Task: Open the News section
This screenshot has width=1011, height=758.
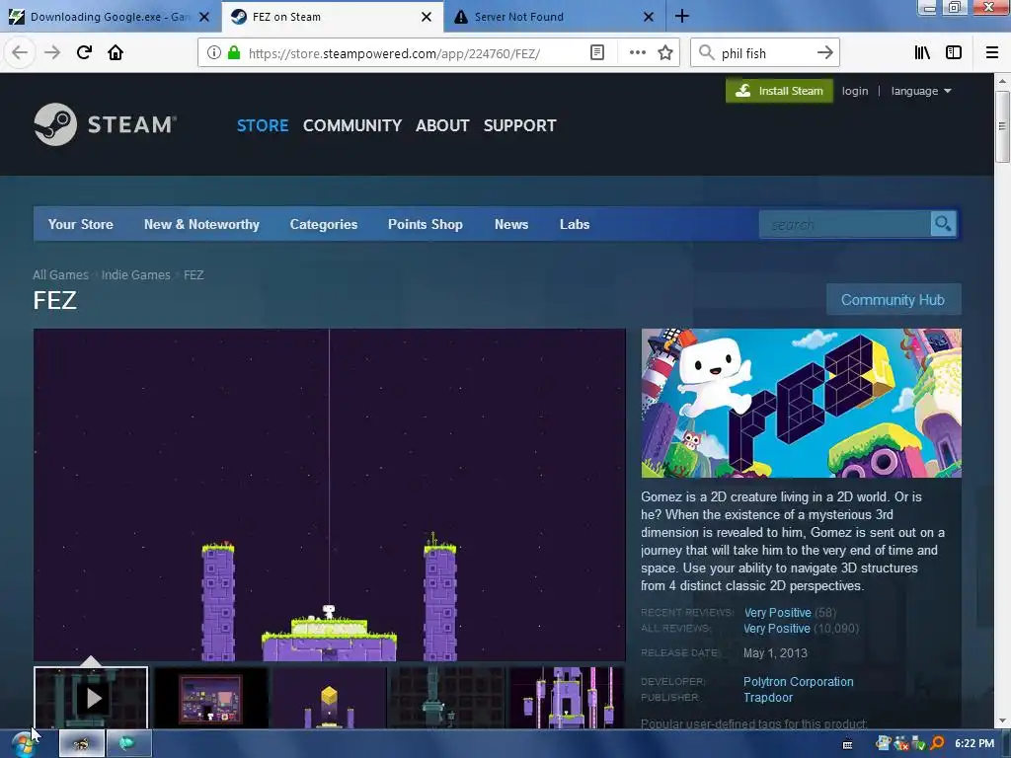Action: [x=511, y=224]
